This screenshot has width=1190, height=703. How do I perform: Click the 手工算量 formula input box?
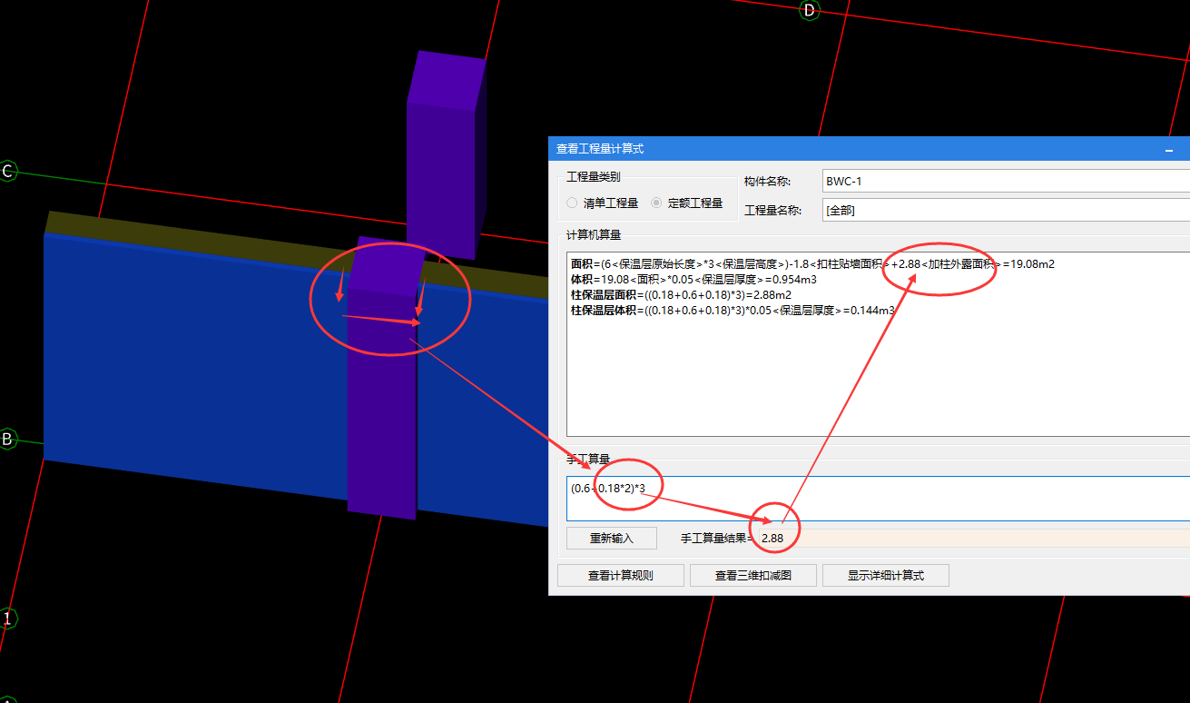click(x=878, y=499)
